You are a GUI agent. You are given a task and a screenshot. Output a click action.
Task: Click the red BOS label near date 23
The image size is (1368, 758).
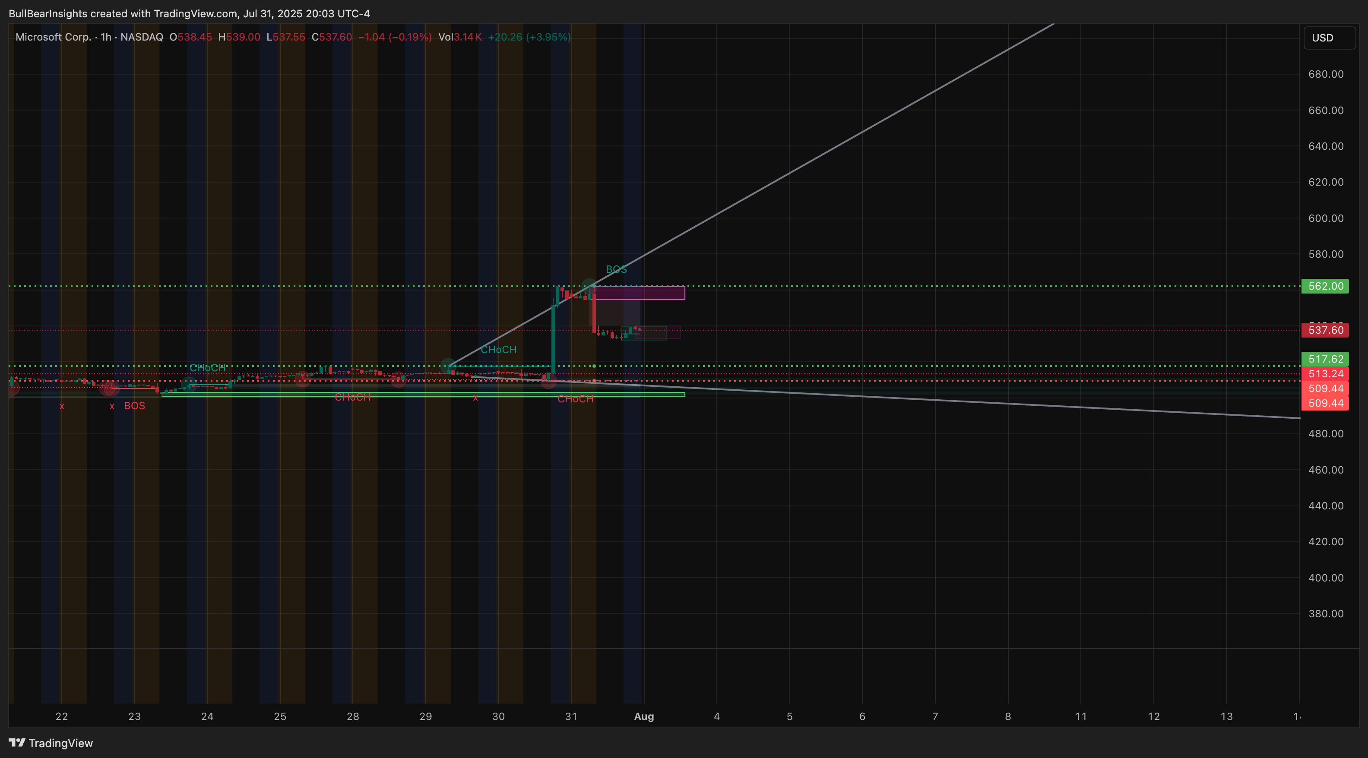pyautogui.click(x=134, y=405)
